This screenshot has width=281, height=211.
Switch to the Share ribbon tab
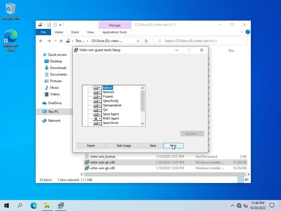[75, 32]
